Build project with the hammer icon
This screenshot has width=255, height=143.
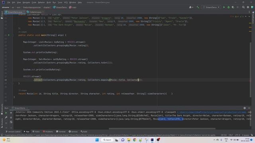(x=198, y=7)
